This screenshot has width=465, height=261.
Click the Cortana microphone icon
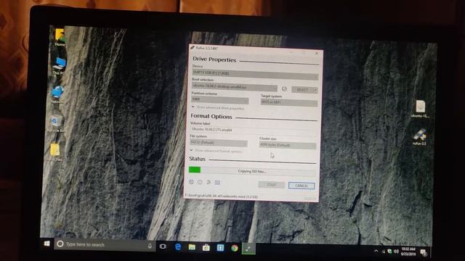150,246
